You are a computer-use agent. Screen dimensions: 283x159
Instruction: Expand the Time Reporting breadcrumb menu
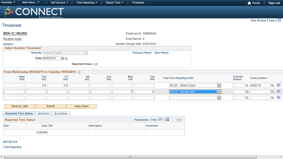coord(87,3)
